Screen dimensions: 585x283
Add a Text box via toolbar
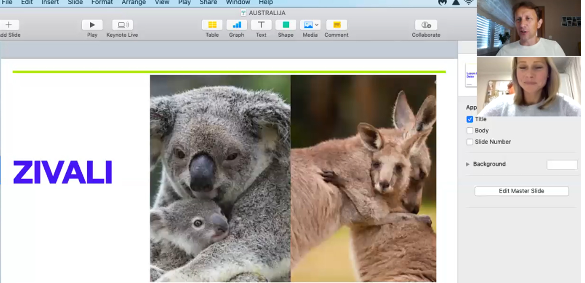pyautogui.click(x=261, y=25)
